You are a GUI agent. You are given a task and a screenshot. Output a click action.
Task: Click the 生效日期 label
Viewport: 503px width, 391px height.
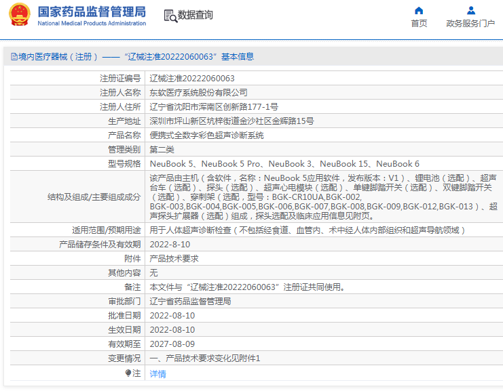click(x=124, y=330)
